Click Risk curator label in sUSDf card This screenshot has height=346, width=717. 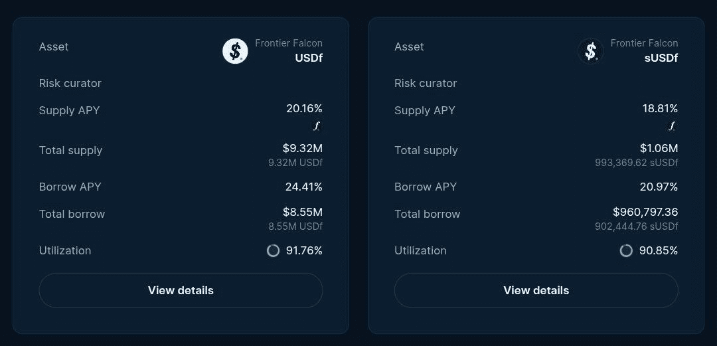[x=426, y=83]
